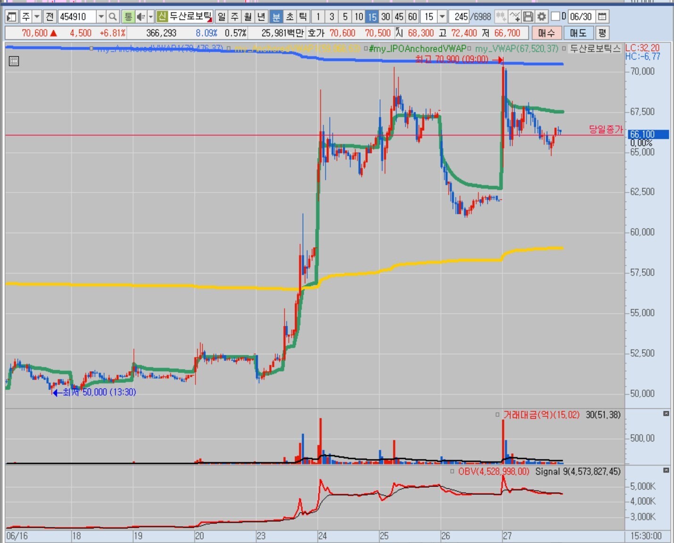The image size is (674, 543).
Task: Toggle the D checkbox beside the date field
Action: coord(555,17)
